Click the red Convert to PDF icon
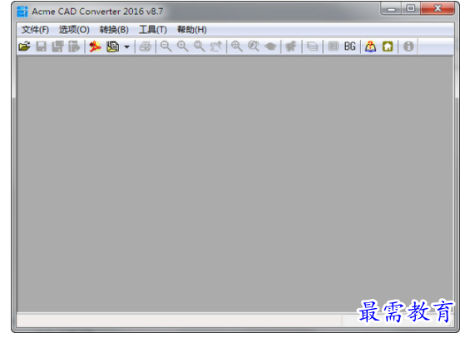This screenshot has width=460, height=338. (95, 47)
